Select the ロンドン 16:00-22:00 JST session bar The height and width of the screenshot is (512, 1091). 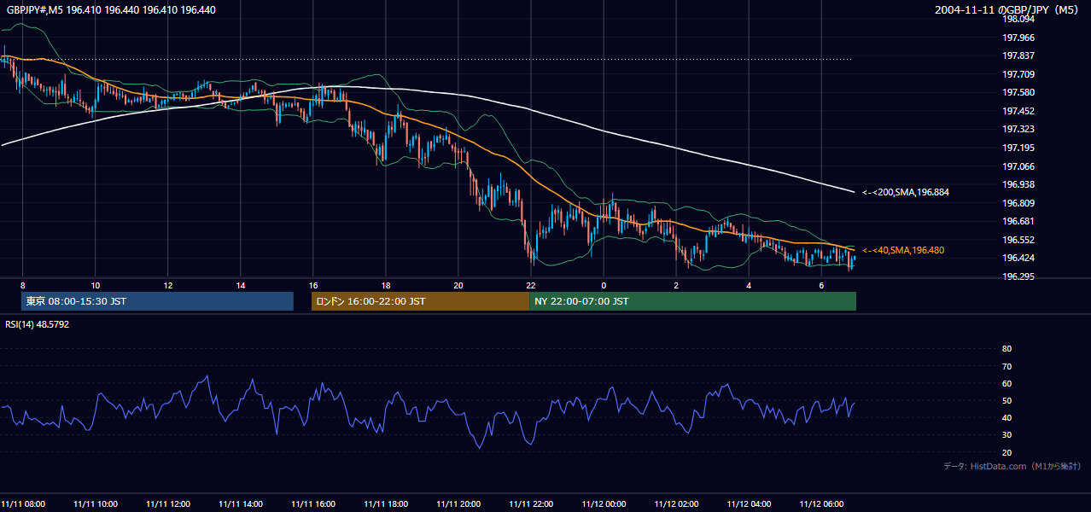click(x=420, y=301)
